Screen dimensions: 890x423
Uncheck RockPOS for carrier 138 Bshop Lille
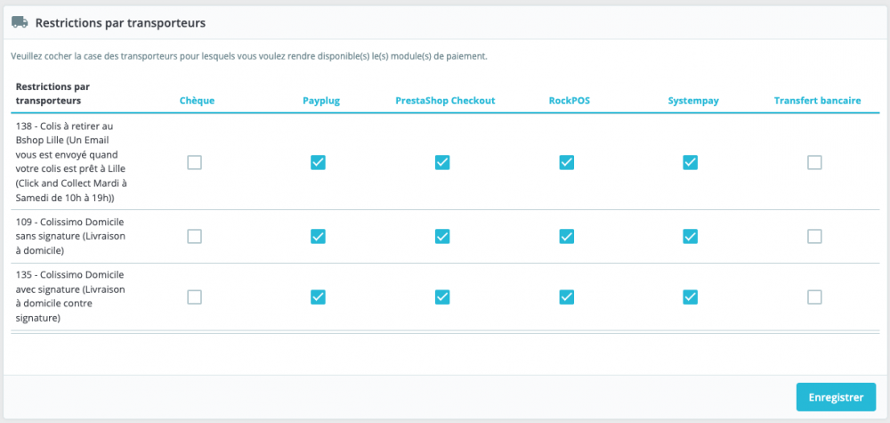pyautogui.click(x=566, y=162)
